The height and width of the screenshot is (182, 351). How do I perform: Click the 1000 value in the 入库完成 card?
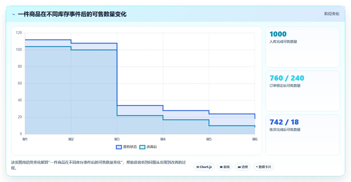[x=278, y=34]
